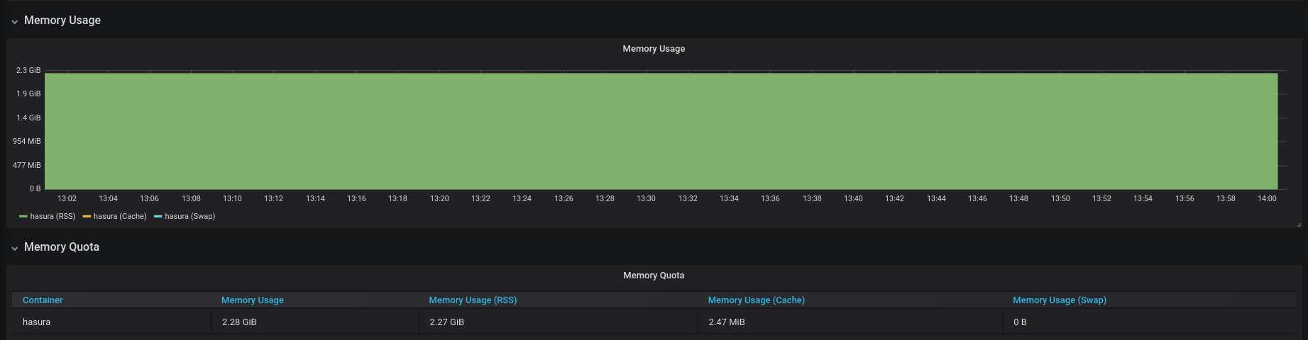Open the Memory Usage row title

pos(62,21)
